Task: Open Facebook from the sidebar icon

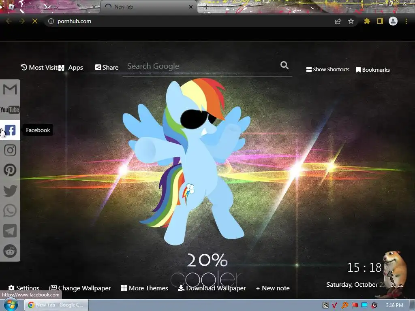Action: [10, 130]
